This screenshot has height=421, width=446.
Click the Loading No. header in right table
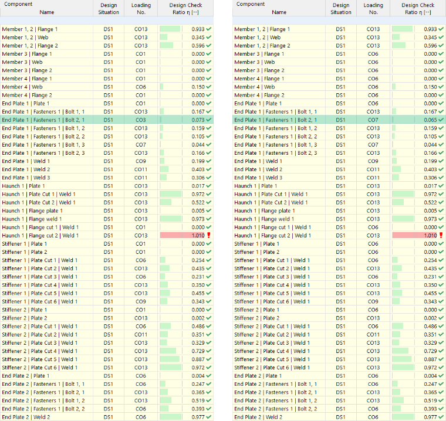373,9
